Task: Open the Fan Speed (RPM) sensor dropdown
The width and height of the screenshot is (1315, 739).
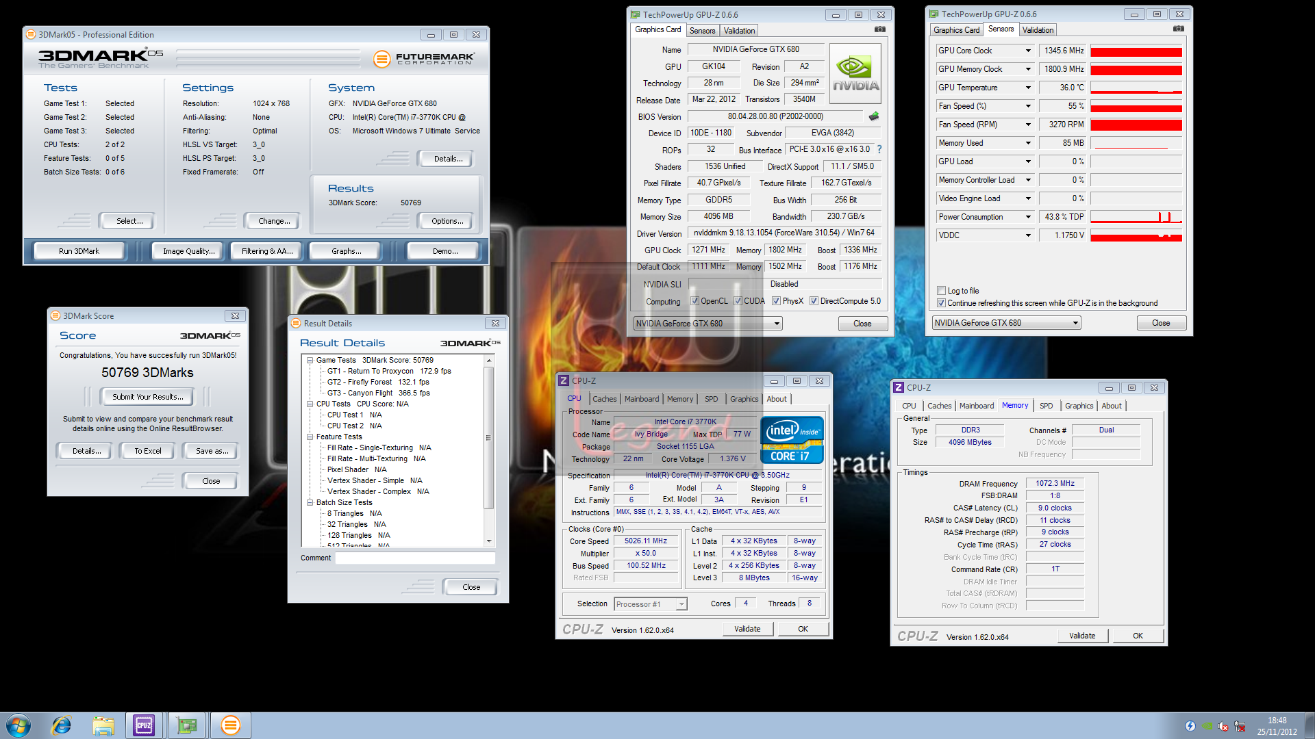Action: [1028, 125]
